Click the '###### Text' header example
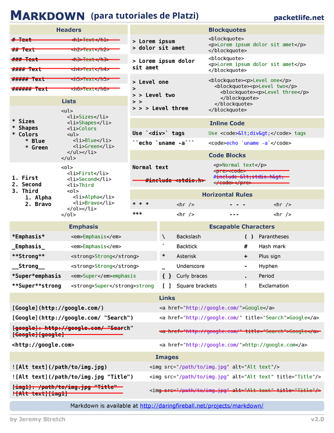 30,89
